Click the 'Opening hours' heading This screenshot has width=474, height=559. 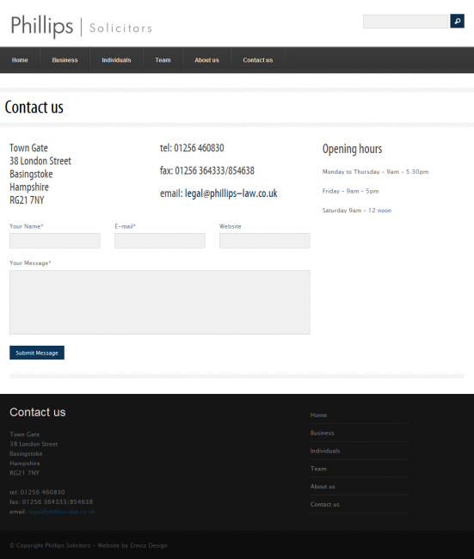pos(352,149)
